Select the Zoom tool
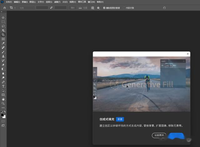The image size is (200, 147). click(3, 103)
